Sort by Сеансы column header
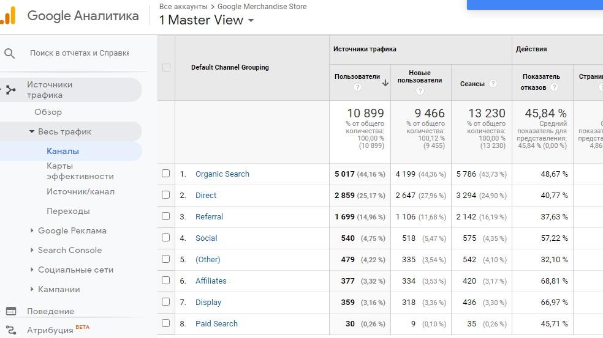The height and width of the screenshot is (338, 603). (472, 84)
